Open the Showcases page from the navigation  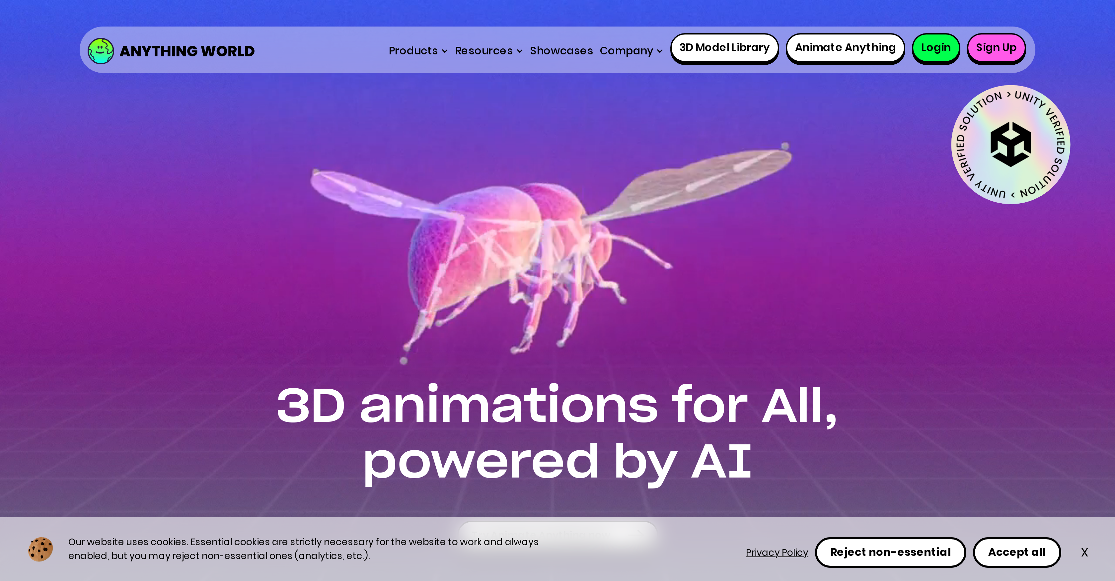tap(561, 51)
